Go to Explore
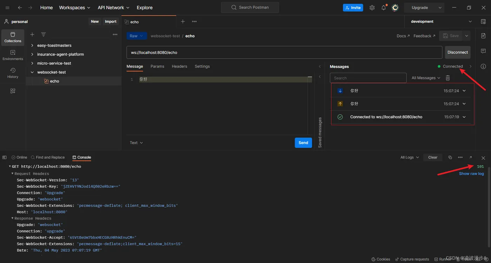This screenshot has height=263, width=491. tap(144, 8)
